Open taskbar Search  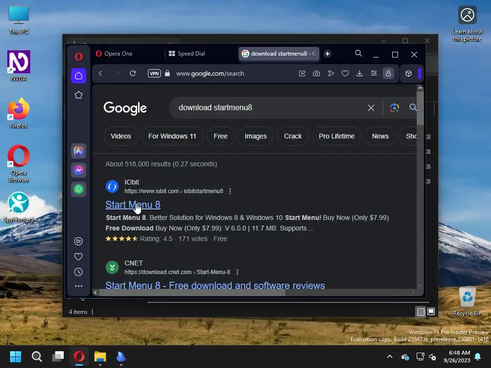(x=36, y=356)
